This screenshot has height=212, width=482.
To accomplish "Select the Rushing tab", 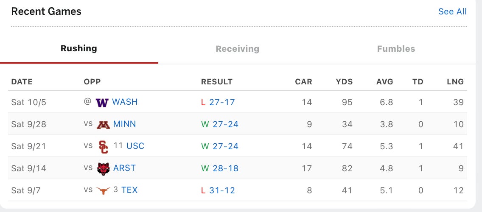I will click(79, 48).
